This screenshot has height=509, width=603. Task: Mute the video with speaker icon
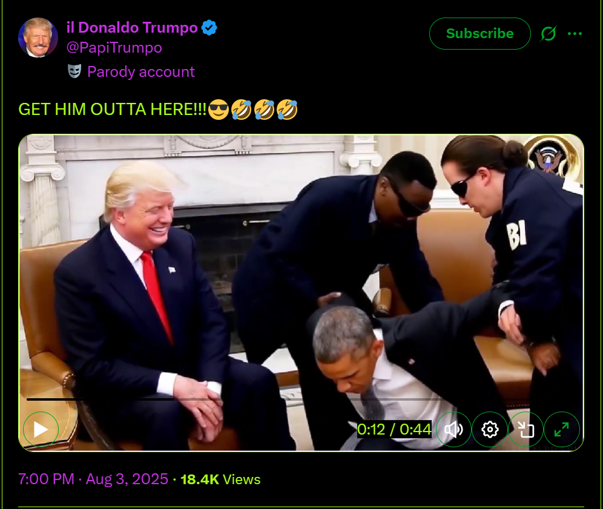[x=454, y=429]
